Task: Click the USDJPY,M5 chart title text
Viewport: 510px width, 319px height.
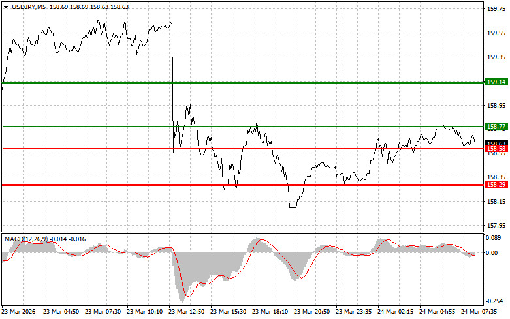Action: 29,7
